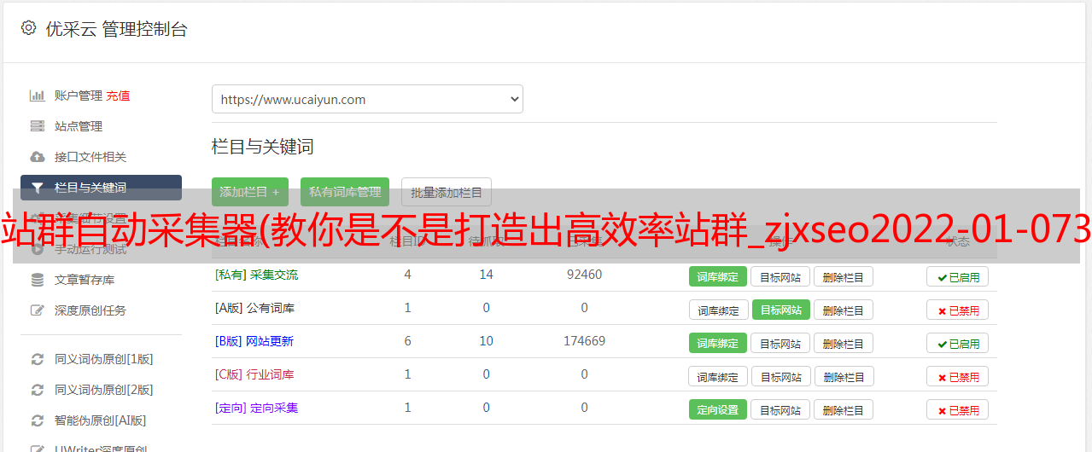Open 智能伪原创[AI版] menu item

click(x=101, y=420)
